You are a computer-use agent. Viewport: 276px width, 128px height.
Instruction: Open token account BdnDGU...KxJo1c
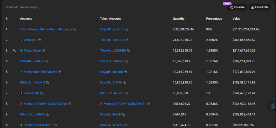[x=112, y=93]
